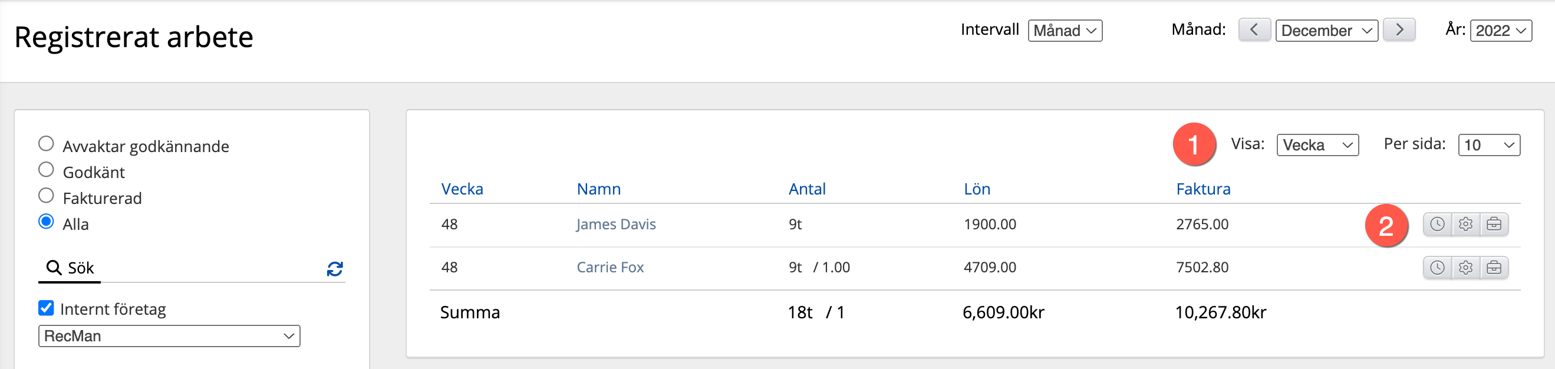Open the År dropdown showing 2022
The height and width of the screenshot is (369, 1555).
coord(1501,31)
